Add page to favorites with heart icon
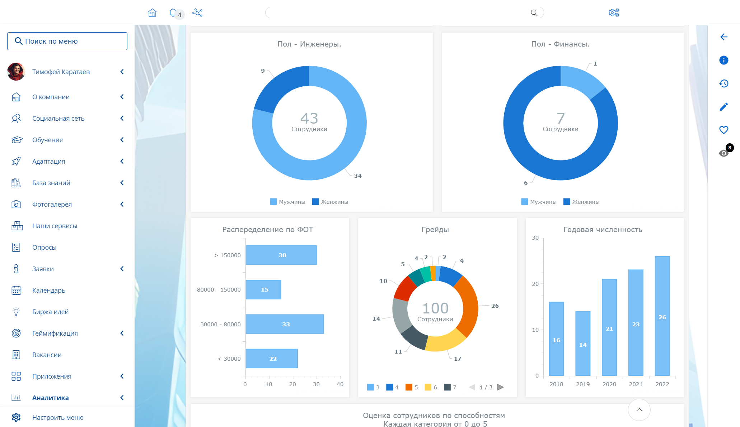Viewport: 740px width, 427px height. pyautogui.click(x=723, y=130)
